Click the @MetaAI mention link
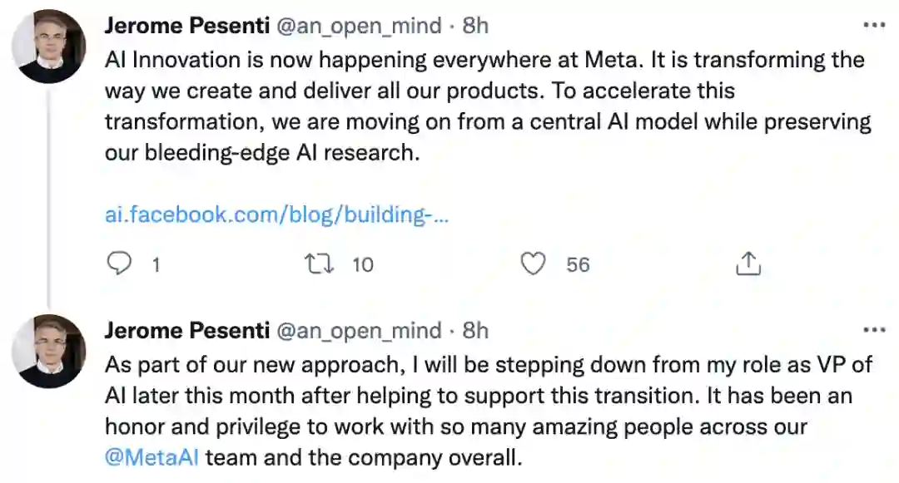Viewport: 899px width, 483px height. point(151,457)
